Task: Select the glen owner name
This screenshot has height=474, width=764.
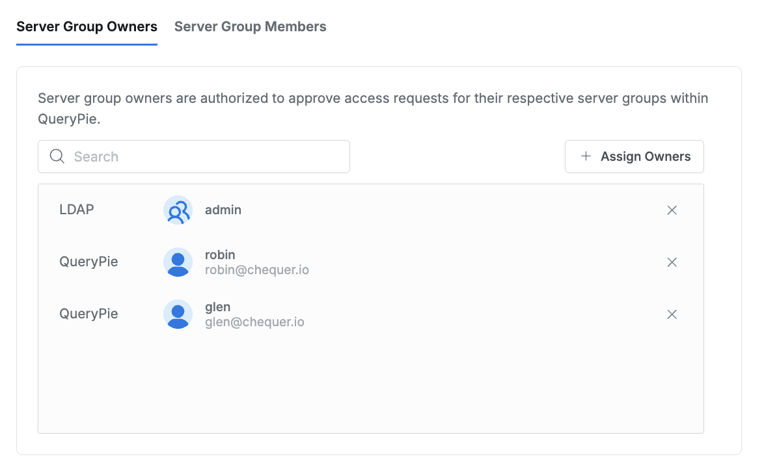Action: tap(217, 307)
